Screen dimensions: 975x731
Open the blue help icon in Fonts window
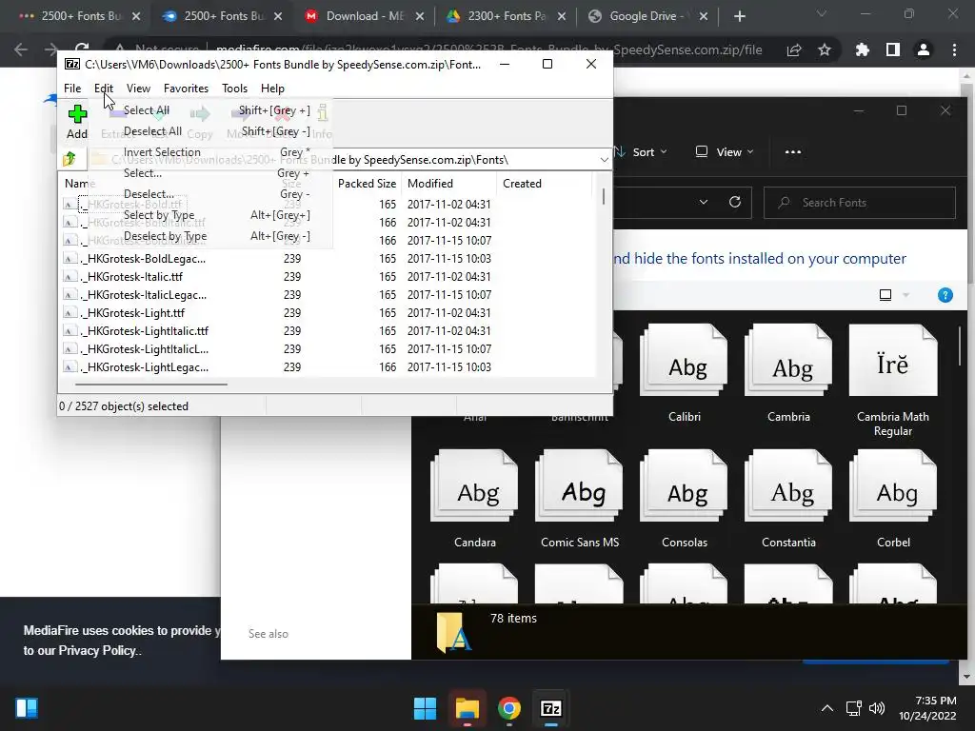point(945,295)
